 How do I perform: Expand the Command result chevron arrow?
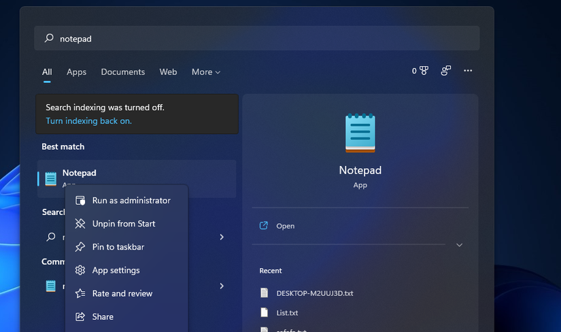click(x=222, y=286)
